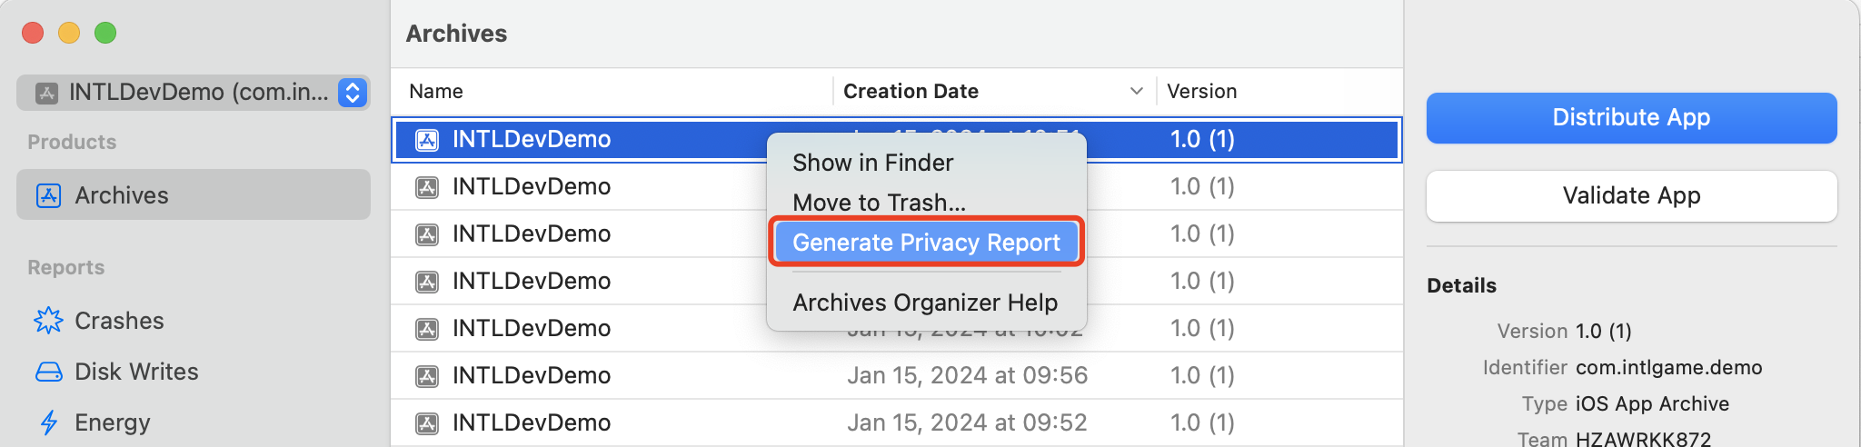Choose Move to Trash menu option
1861x447 pixels.
879,203
